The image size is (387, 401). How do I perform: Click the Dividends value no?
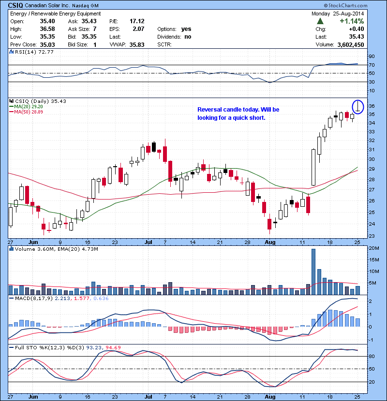click(x=188, y=37)
